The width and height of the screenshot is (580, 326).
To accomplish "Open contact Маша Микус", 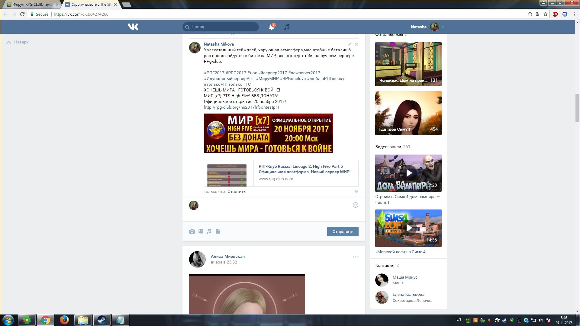I will point(405,277).
